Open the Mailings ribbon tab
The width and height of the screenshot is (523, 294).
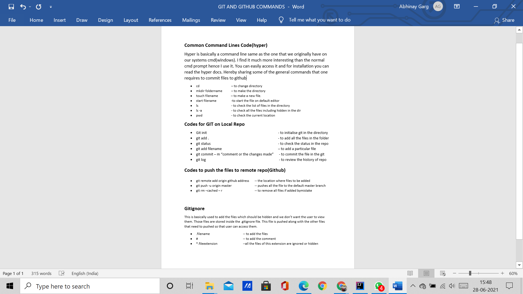coord(191,20)
